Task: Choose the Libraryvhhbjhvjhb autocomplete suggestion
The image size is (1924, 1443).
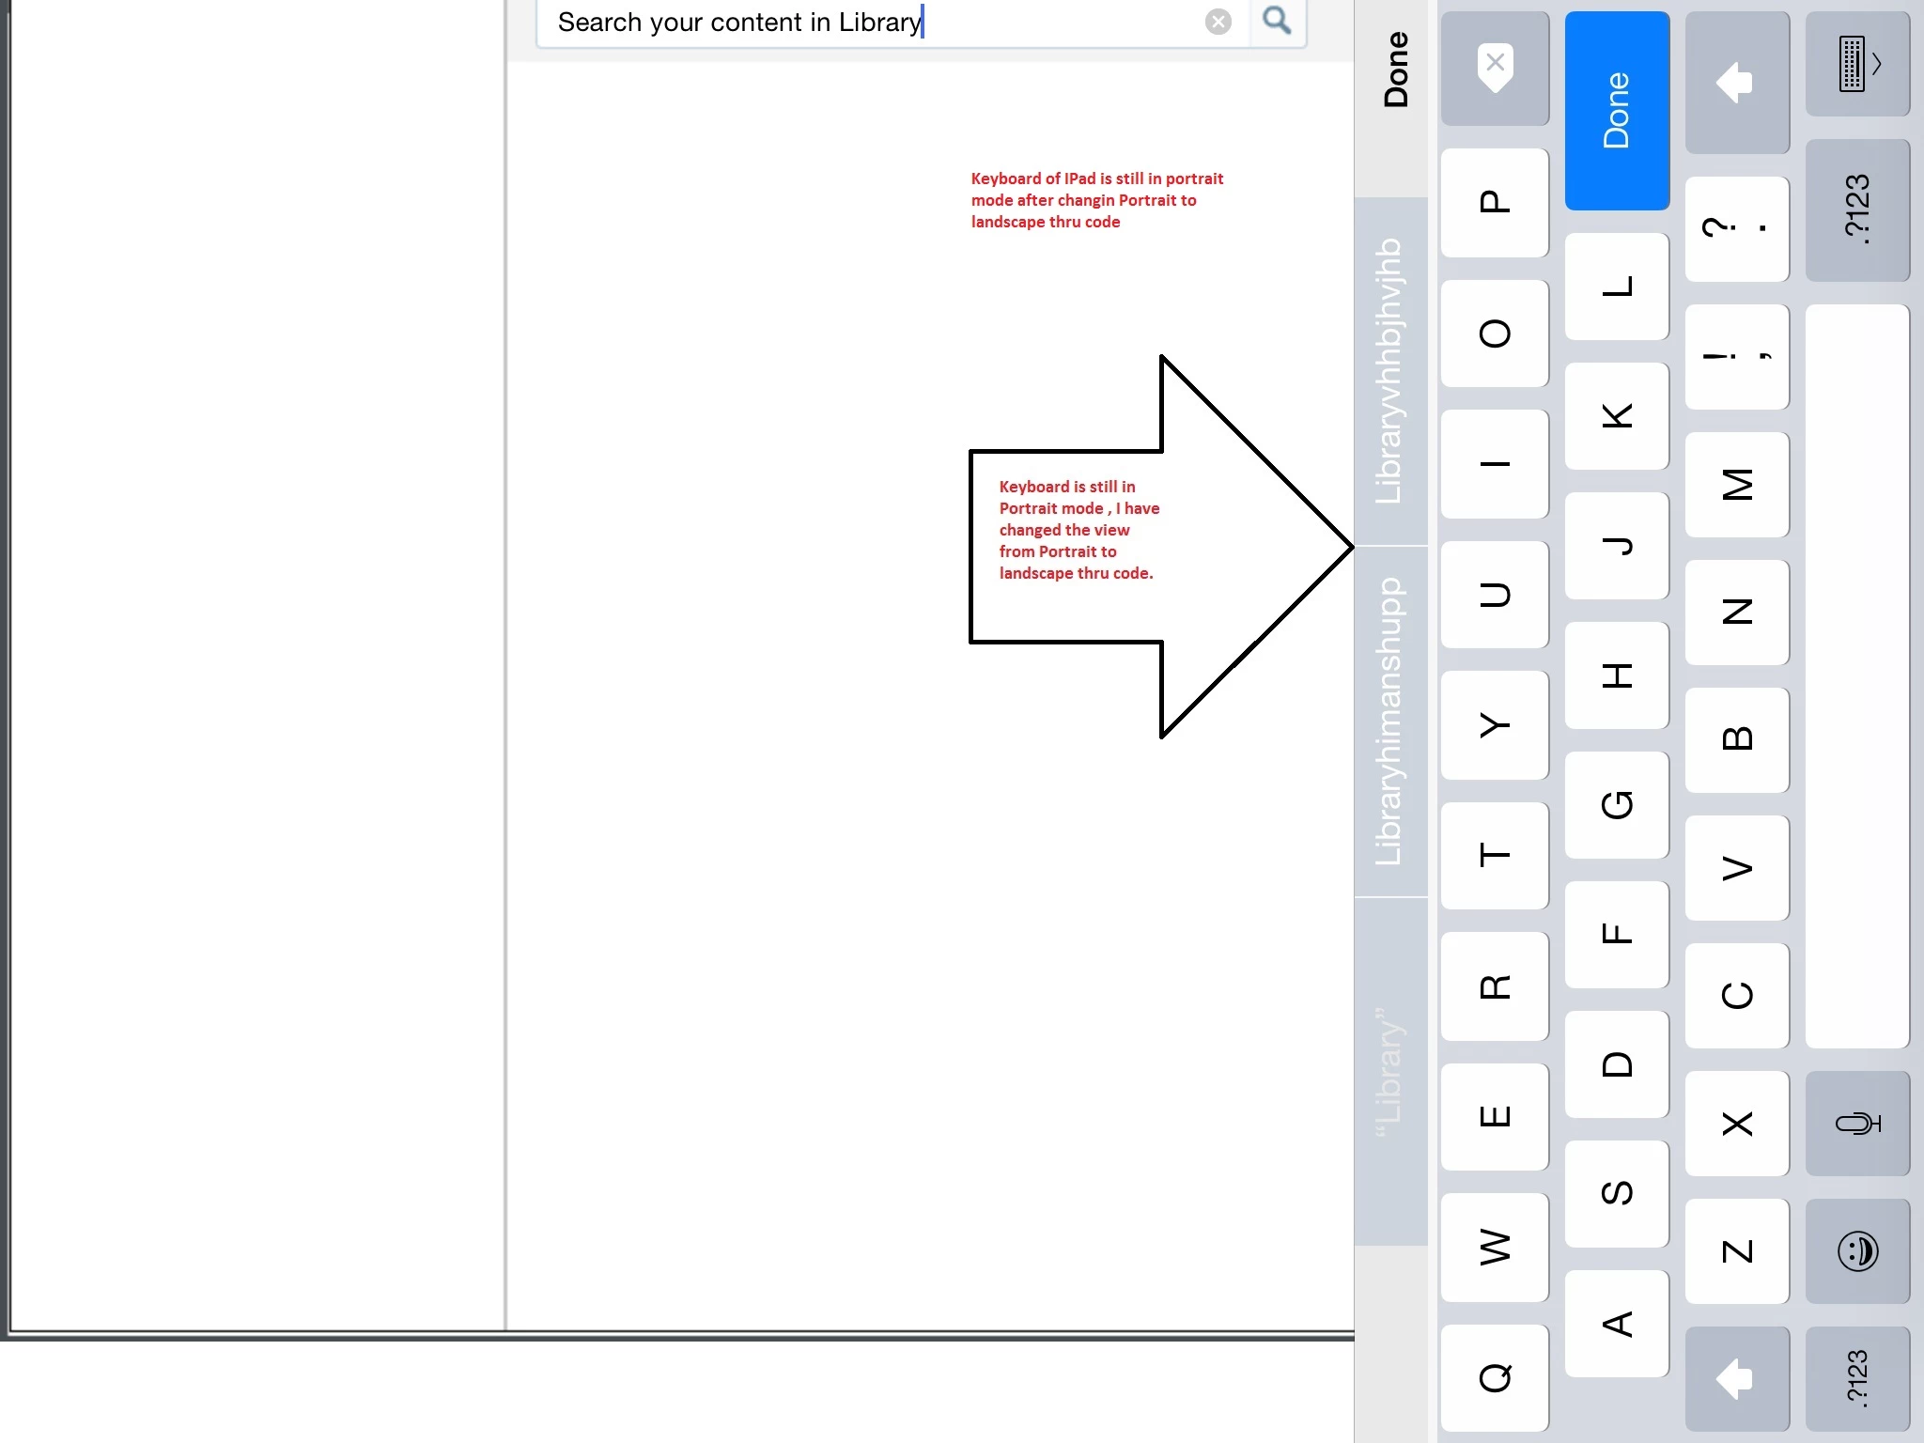Action: [1389, 371]
